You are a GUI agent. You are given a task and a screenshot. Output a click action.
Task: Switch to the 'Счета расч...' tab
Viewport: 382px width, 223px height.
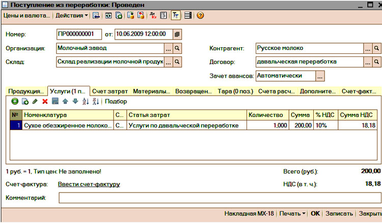277,91
